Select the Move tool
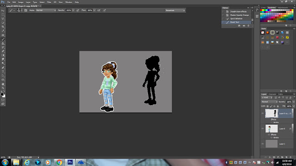296x166 pixels. [3, 11]
